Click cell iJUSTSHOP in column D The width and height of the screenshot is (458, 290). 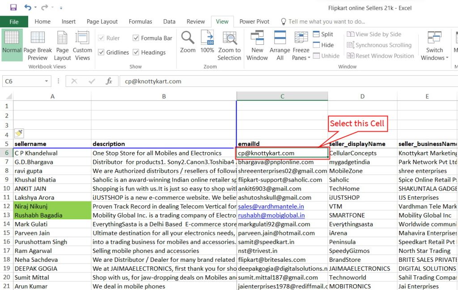tap(362, 197)
